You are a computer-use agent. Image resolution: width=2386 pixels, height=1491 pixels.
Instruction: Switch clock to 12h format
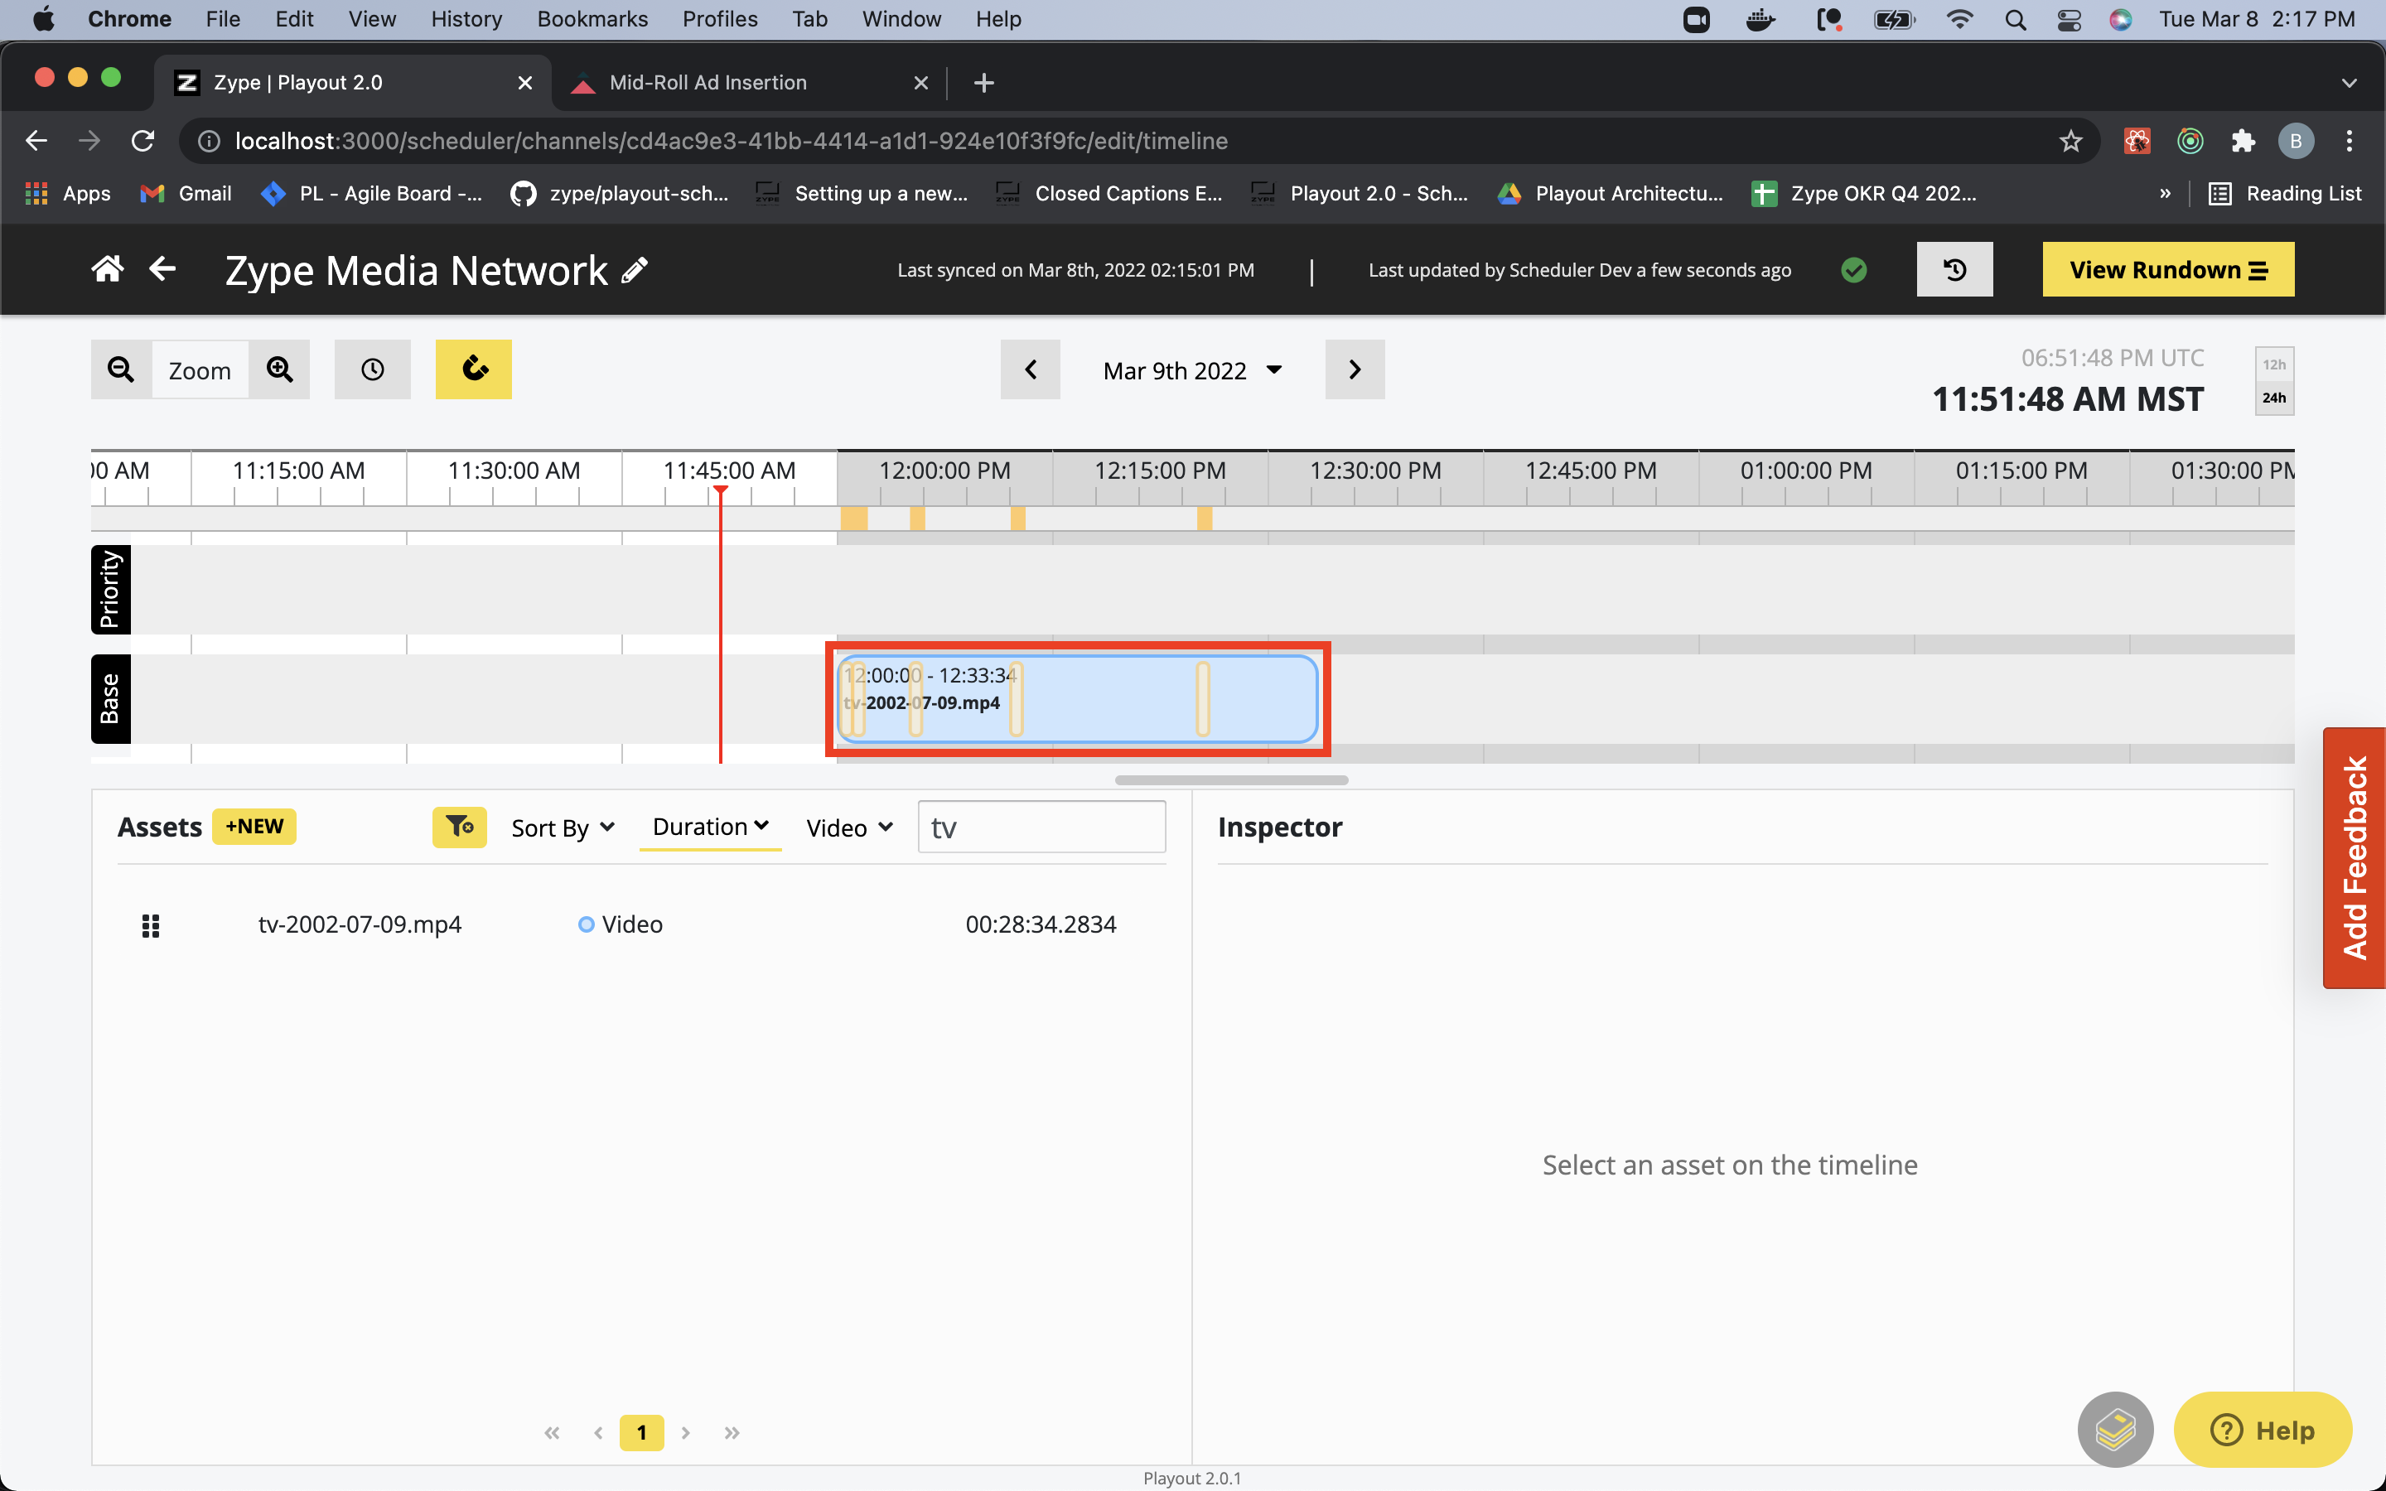(2273, 364)
